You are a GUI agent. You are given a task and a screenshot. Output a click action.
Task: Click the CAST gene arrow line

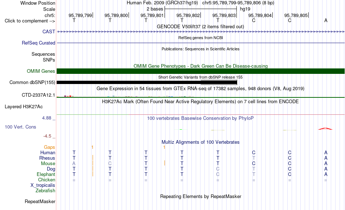point(201,32)
